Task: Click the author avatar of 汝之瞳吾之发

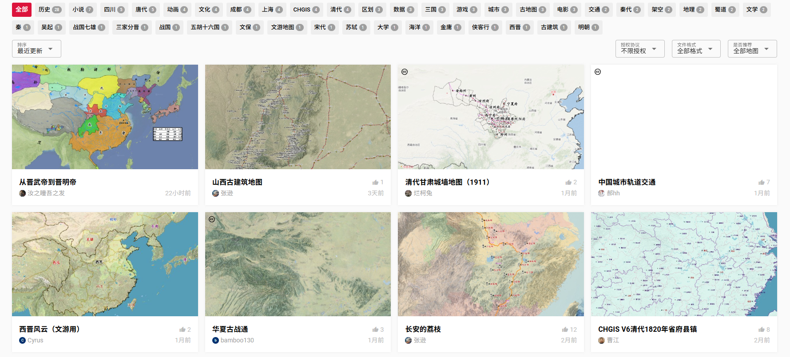Action: coord(22,193)
